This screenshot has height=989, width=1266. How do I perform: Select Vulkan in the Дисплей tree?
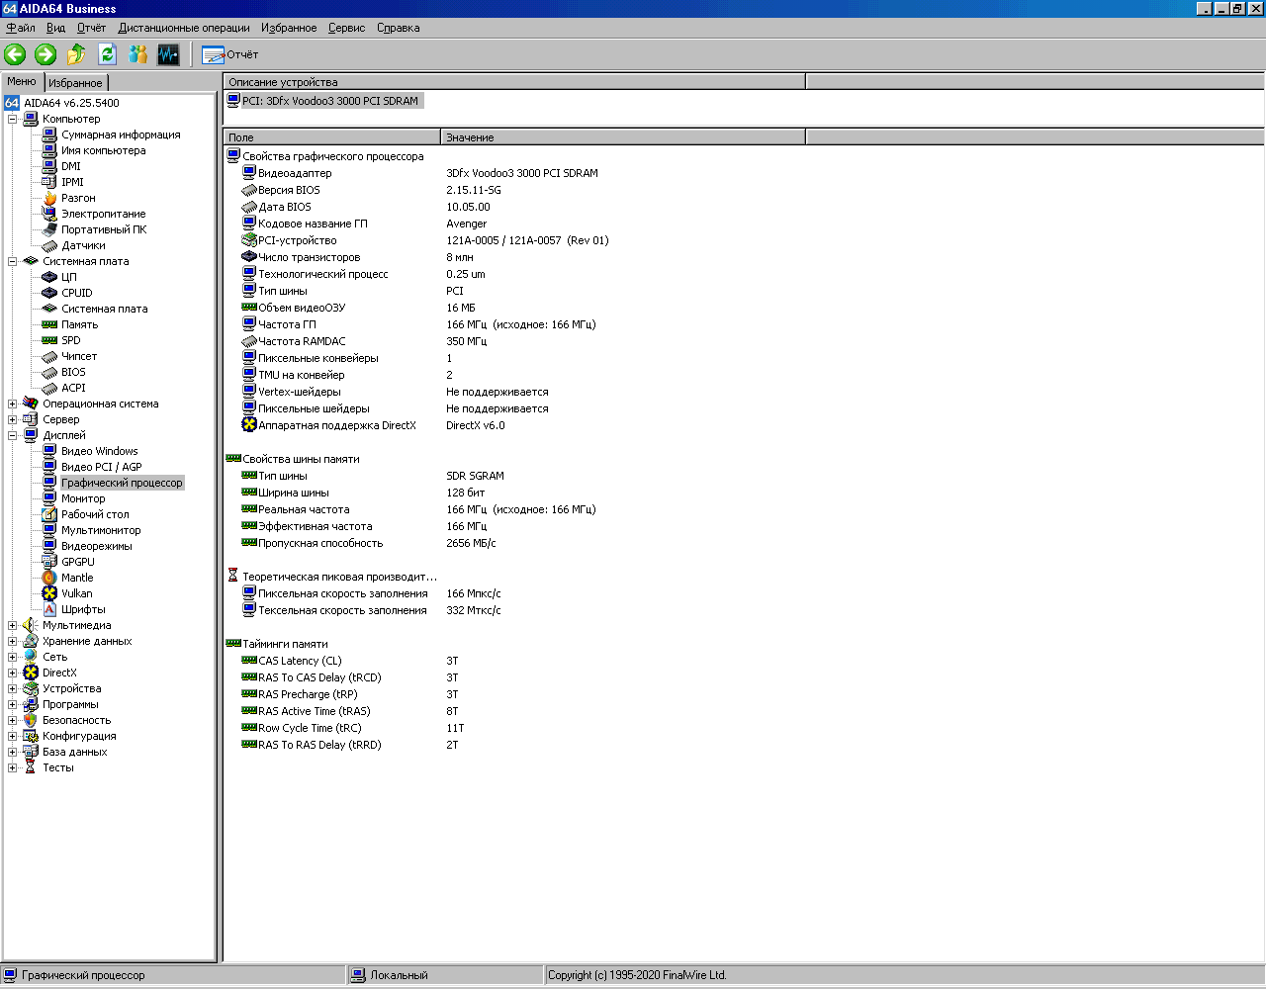[76, 593]
